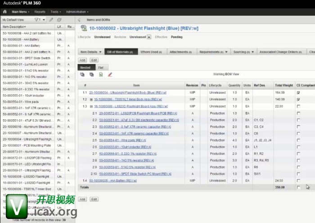This screenshot has width=315, height=223.
Task: Sort by the Item Descriptor column header
Action: tap(14, 27)
